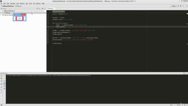Open Project panel settings gear

[42, 9]
